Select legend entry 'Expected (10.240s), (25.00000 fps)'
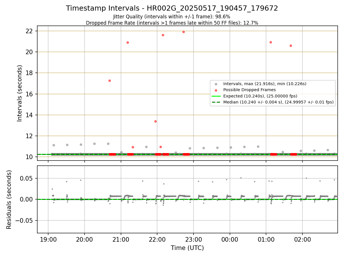Screen dimensions: 344x258 [260, 96]
